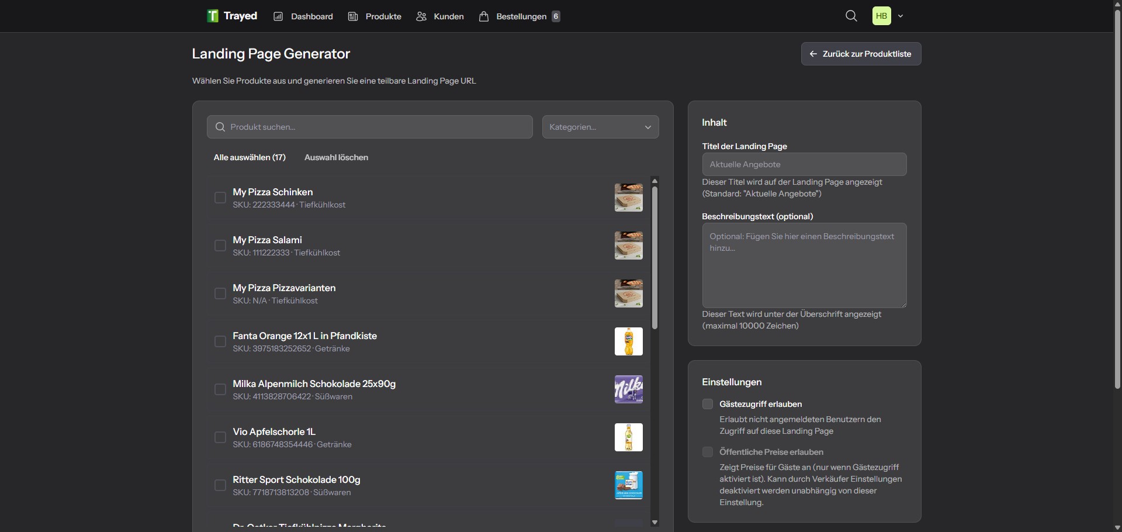Image resolution: width=1122 pixels, height=532 pixels.
Task: Select the Dashboard bar-chart icon
Action: [x=279, y=16]
